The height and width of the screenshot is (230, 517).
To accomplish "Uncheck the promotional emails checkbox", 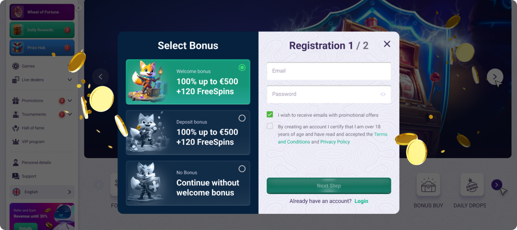I will (270, 115).
